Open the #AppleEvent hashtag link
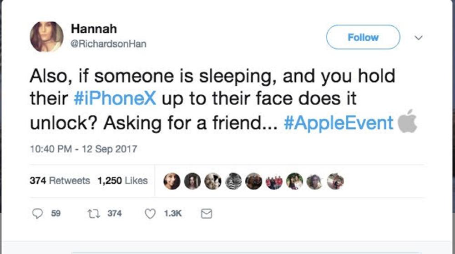Screen dimensions: 455x254 click(x=338, y=123)
